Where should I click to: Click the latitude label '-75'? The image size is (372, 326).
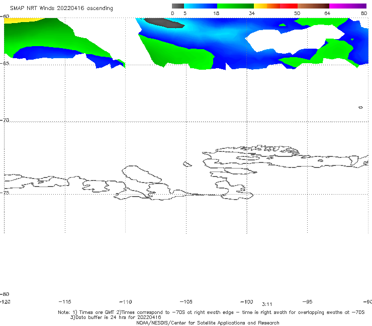5,193
